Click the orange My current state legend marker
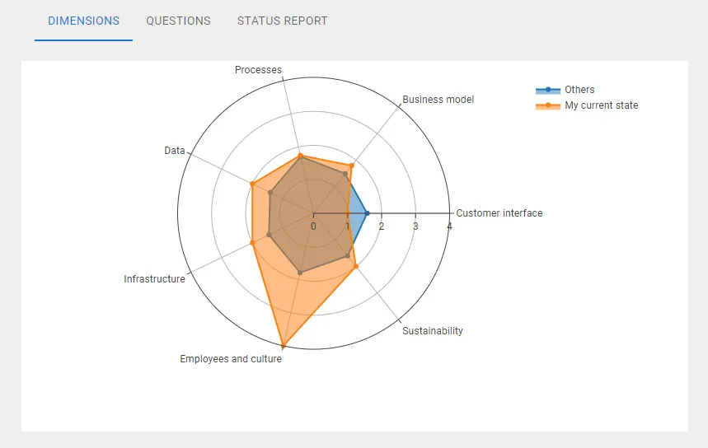This screenshot has width=708, height=448. click(x=547, y=105)
